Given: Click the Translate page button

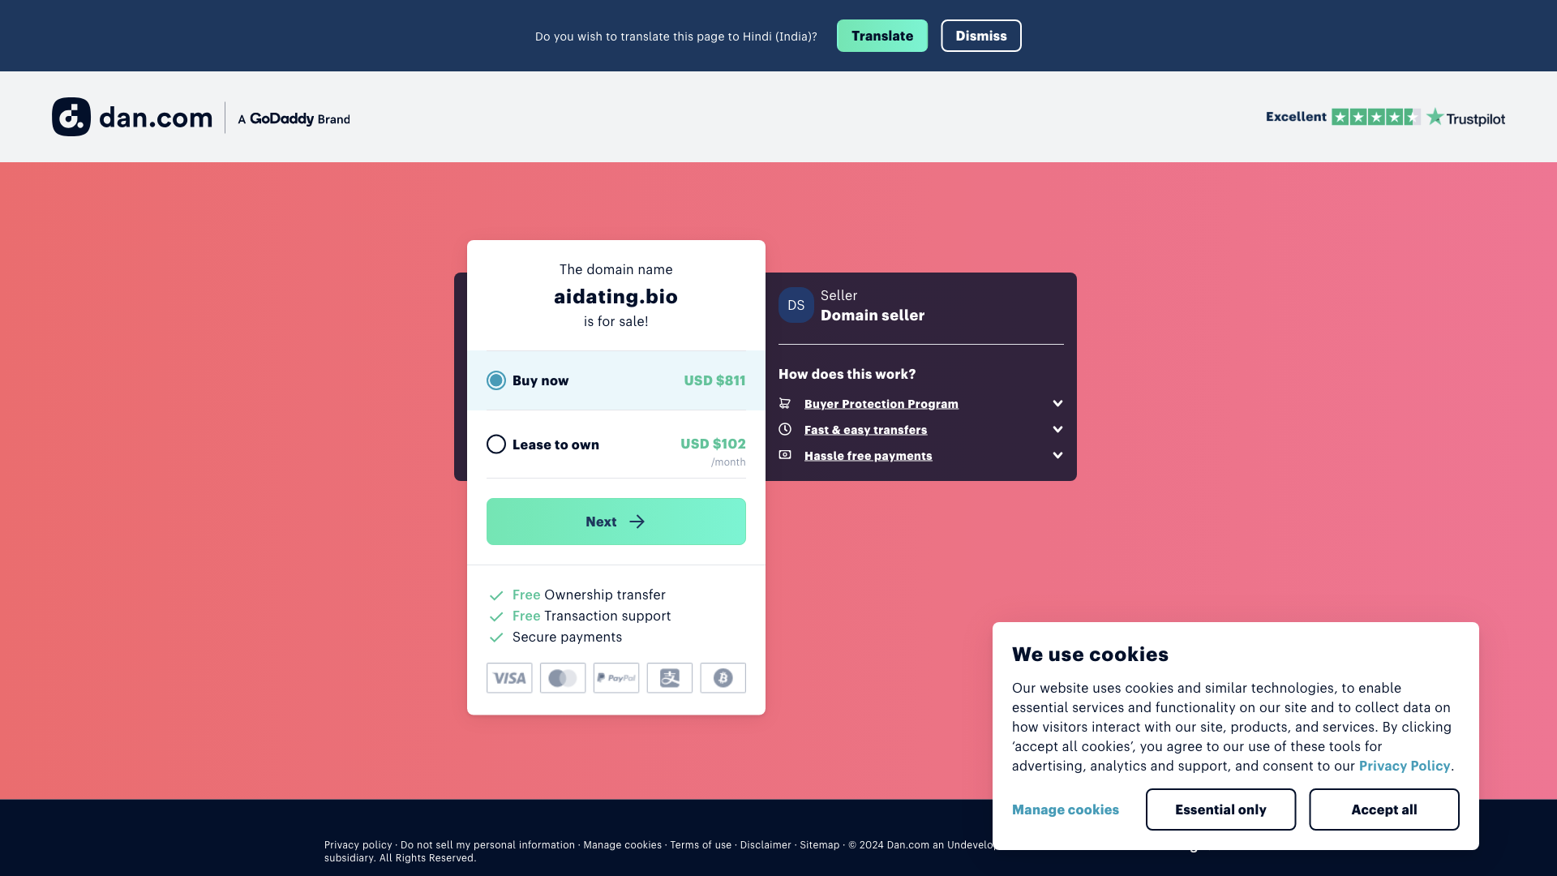Looking at the screenshot, I should pyautogui.click(x=882, y=36).
